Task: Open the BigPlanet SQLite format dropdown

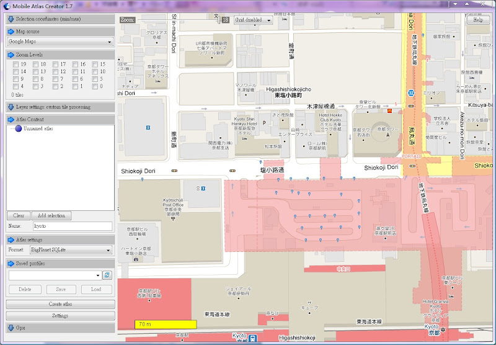Action: click(x=71, y=249)
